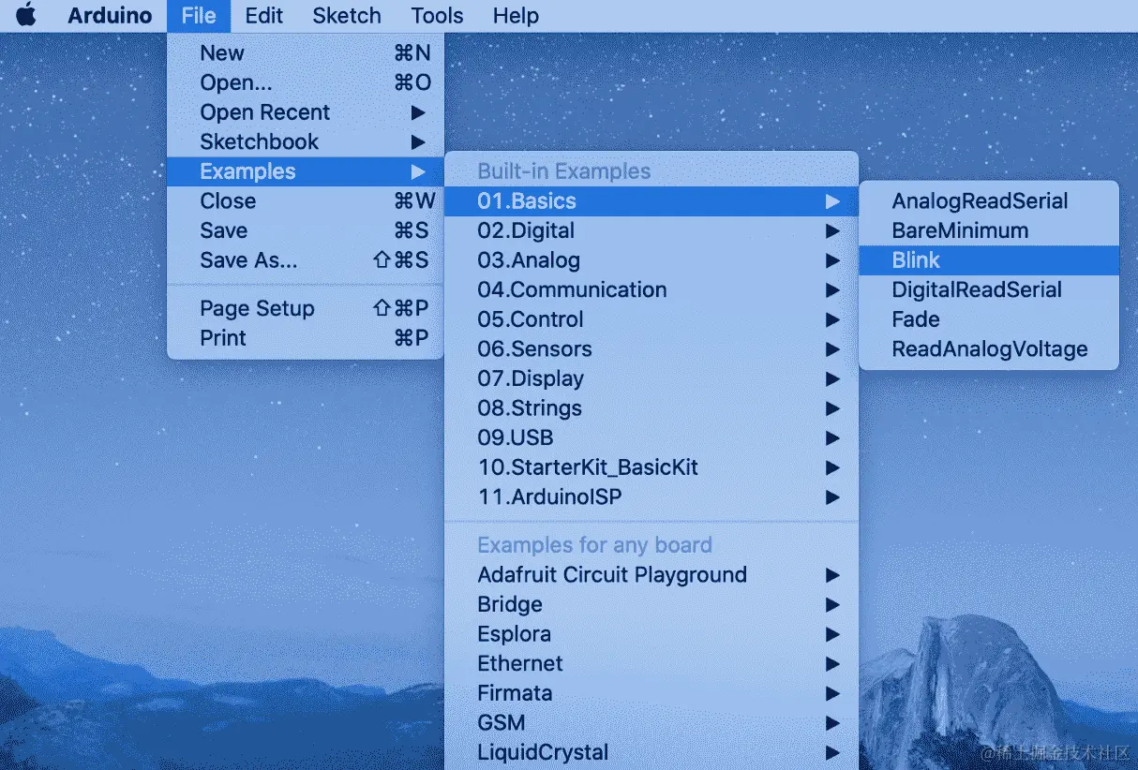Open the Sketch menu

tap(347, 16)
